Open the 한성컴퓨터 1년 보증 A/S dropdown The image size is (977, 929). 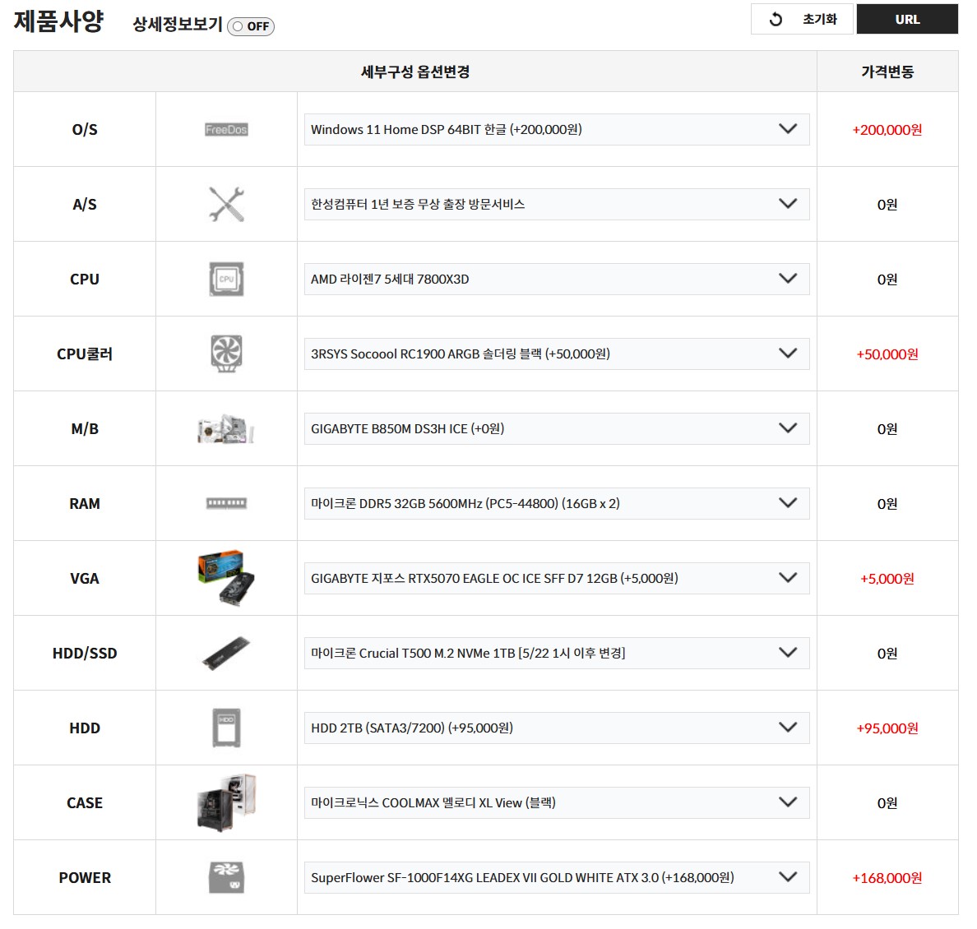(557, 205)
